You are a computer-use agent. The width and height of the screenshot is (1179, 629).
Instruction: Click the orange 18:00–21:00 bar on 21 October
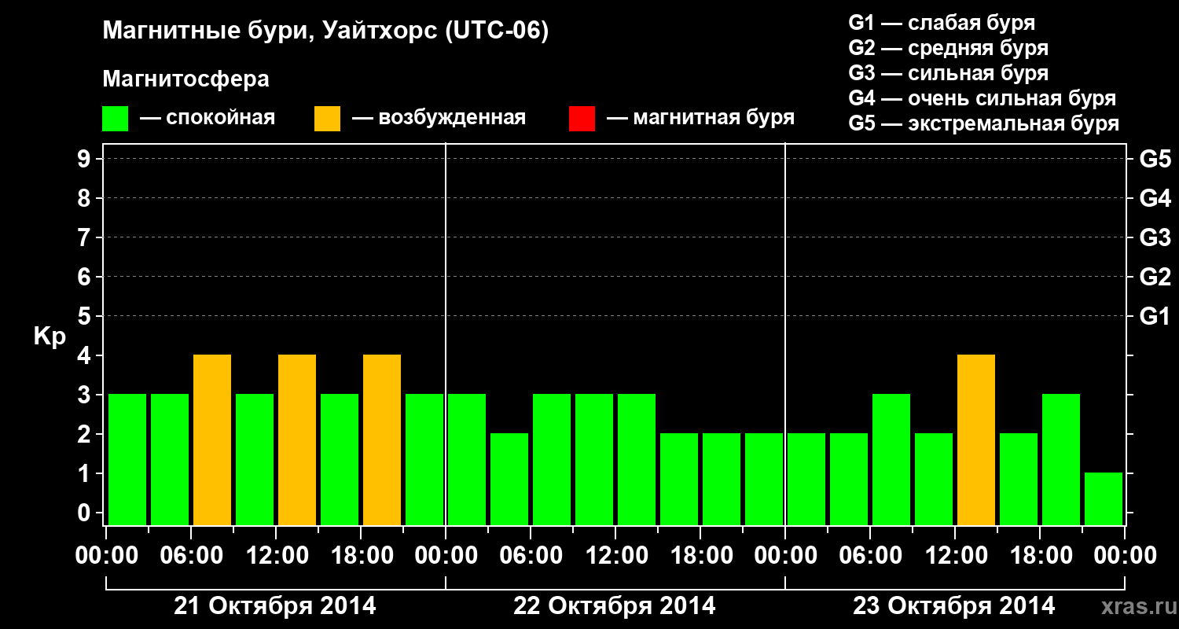coord(382,440)
